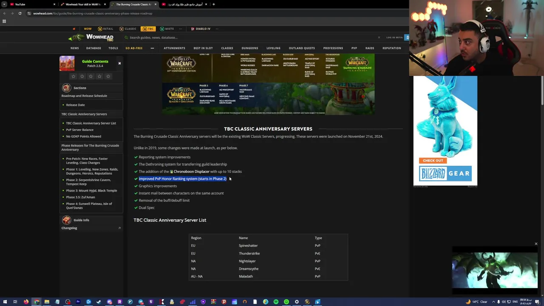This screenshot has width=544, height=306.
Task: Rate the guide with the fifth star
Action: (x=108, y=76)
